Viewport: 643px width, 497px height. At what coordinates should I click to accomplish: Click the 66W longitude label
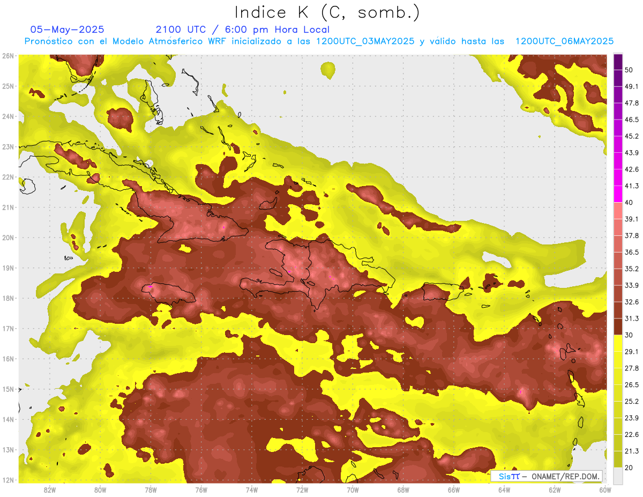(453, 489)
